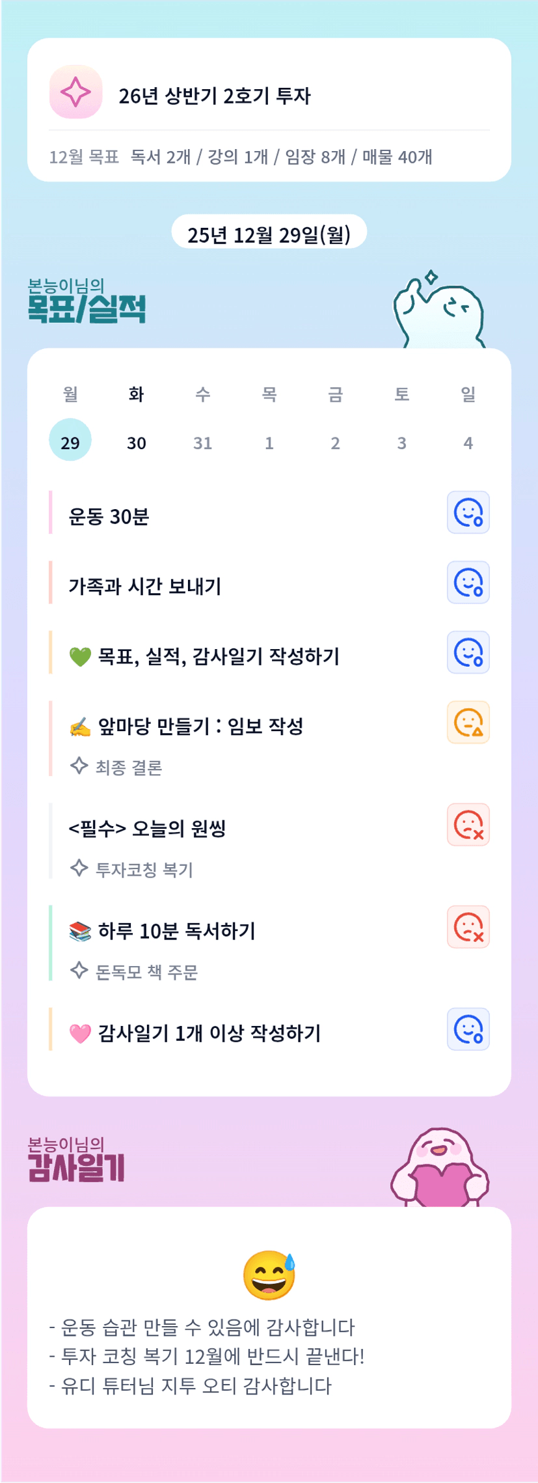Open the 25년 12월 29일(월) date selector
Image resolution: width=538 pixels, height=1483 pixels.
pos(269,233)
